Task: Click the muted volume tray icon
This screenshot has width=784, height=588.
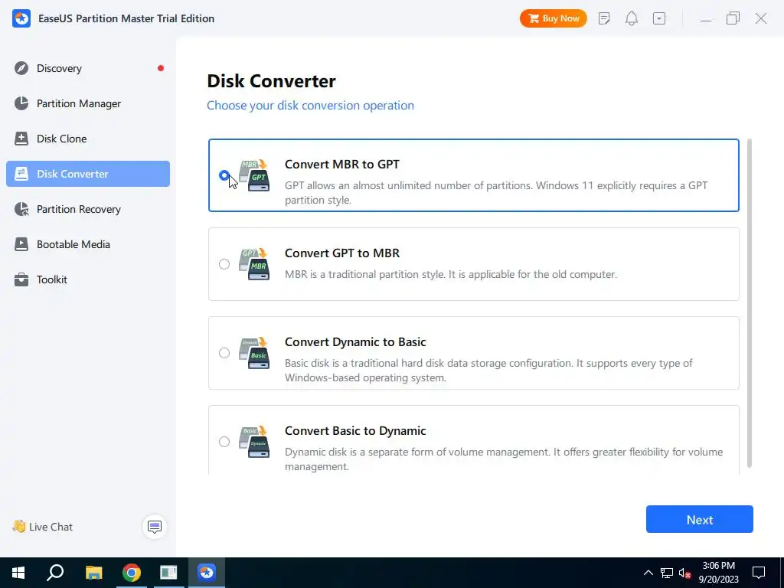Action: [x=685, y=573]
